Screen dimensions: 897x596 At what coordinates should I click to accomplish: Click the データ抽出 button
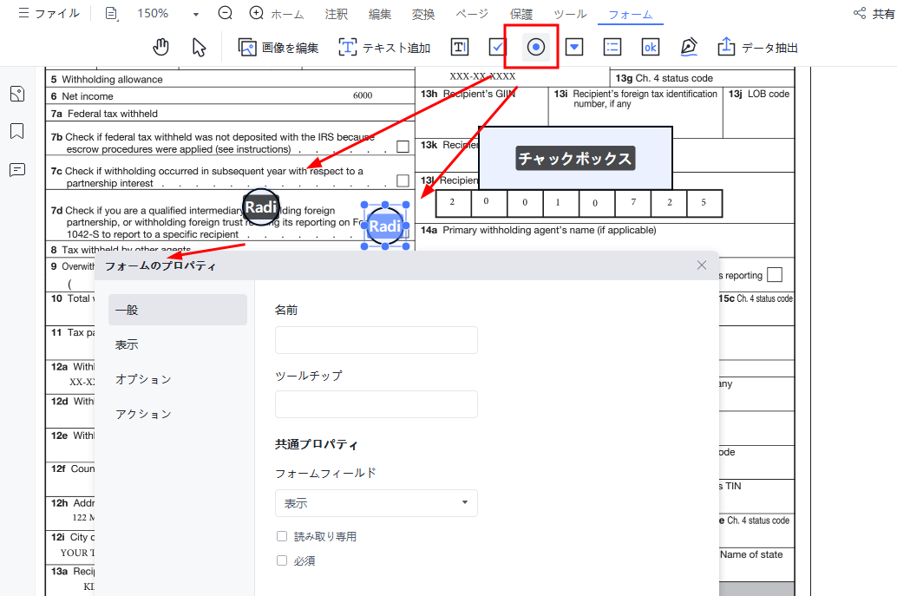coord(758,48)
